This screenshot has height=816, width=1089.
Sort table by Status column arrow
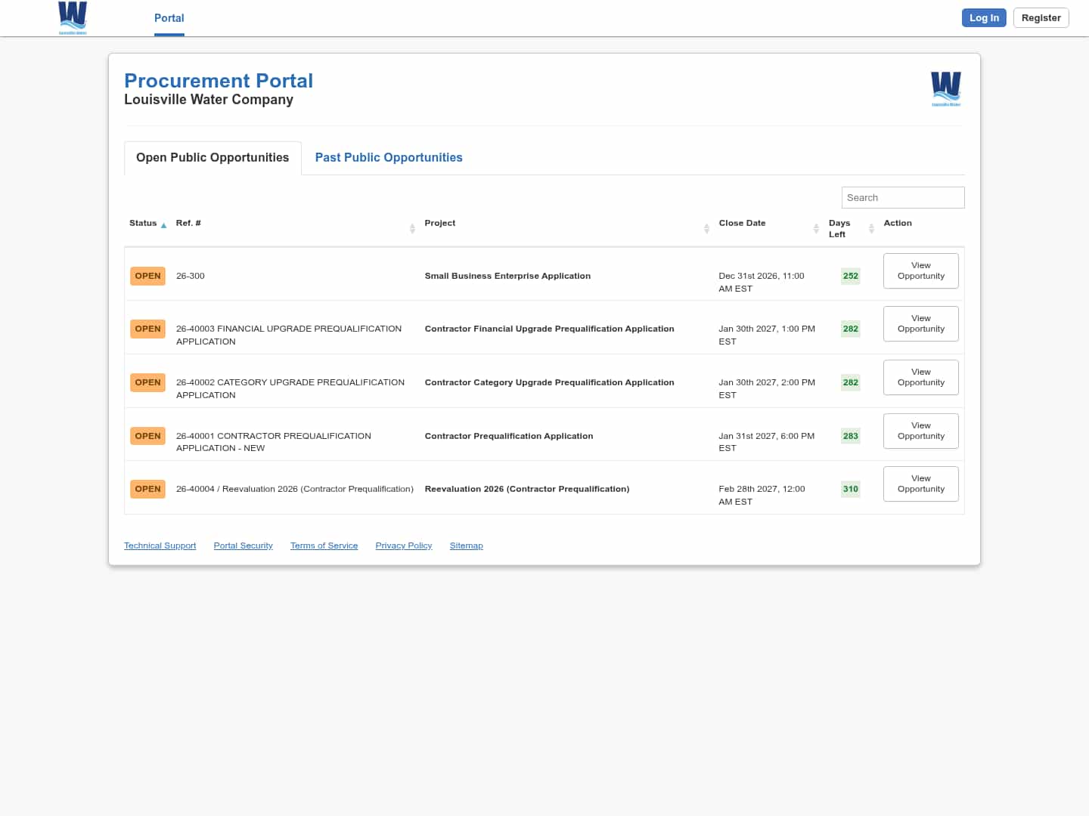pyautogui.click(x=163, y=225)
